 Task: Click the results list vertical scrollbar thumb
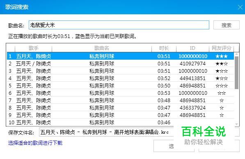click(x=236, y=73)
